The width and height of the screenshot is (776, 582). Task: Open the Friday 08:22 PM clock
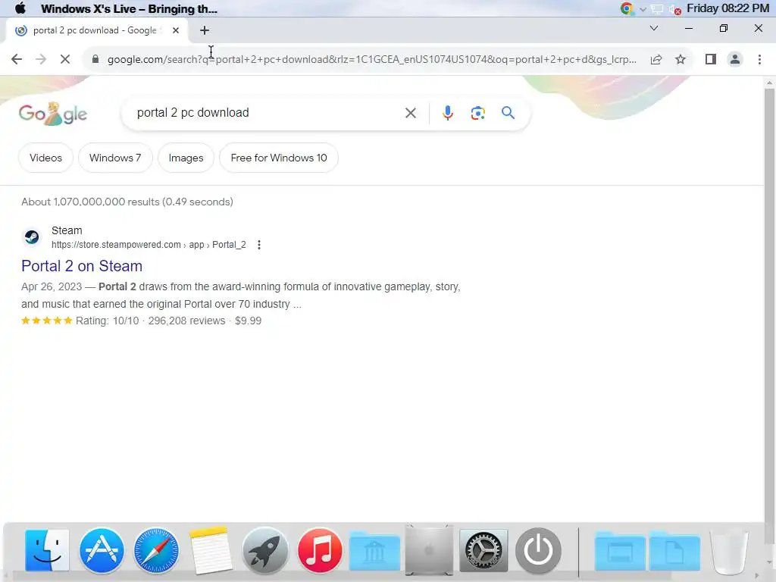728,8
